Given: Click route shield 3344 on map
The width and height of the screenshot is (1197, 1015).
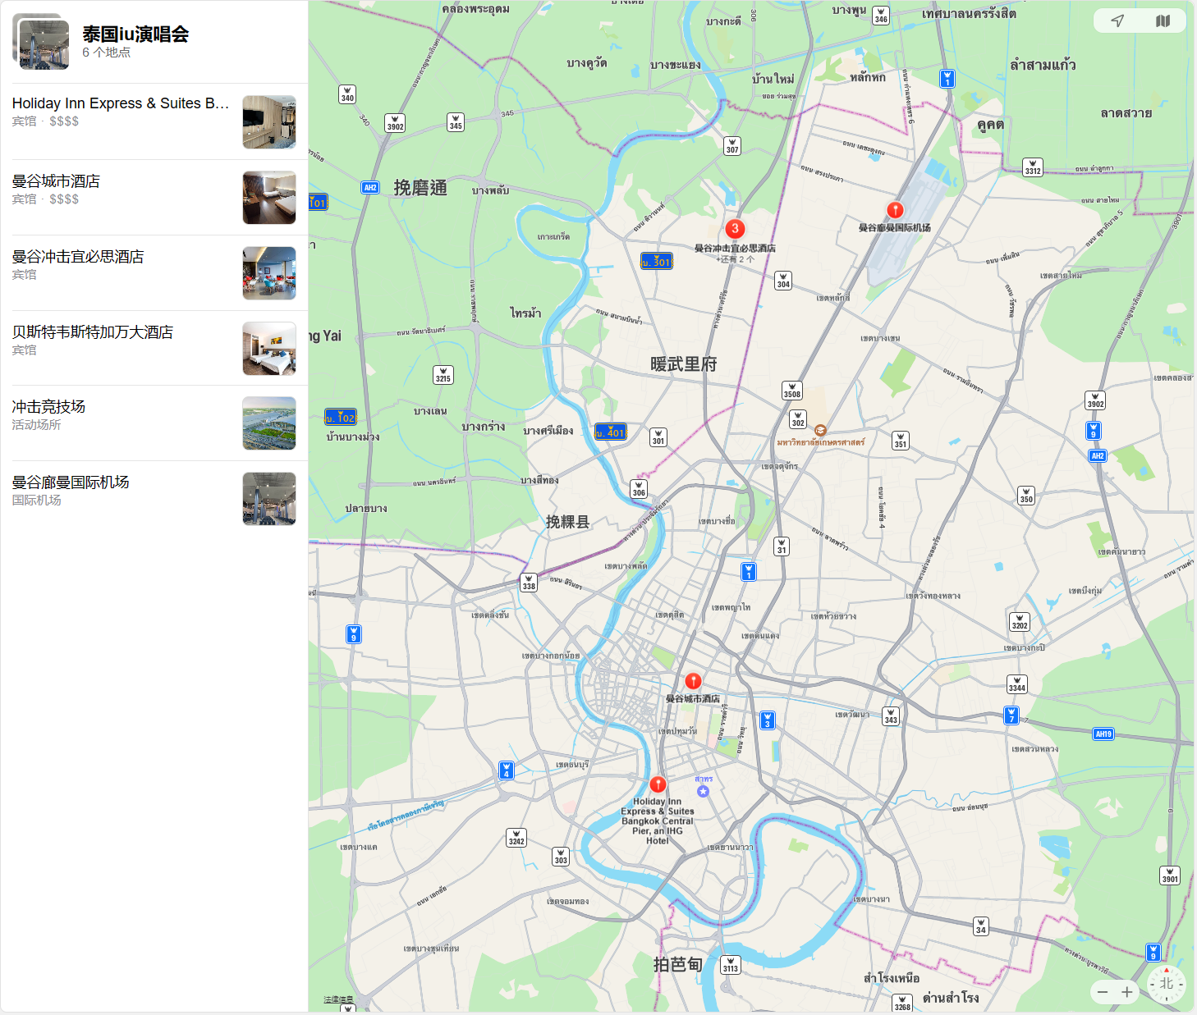Looking at the screenshot, I should [x=1017, y=684].
